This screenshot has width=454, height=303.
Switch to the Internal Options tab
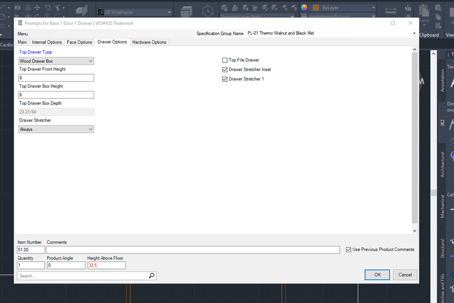click(47, 43)
